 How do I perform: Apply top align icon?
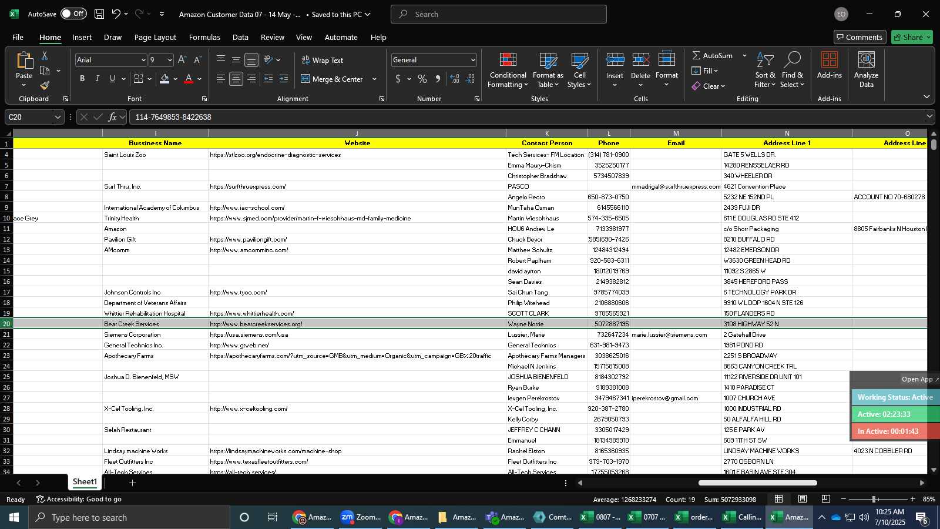(221, 60)
